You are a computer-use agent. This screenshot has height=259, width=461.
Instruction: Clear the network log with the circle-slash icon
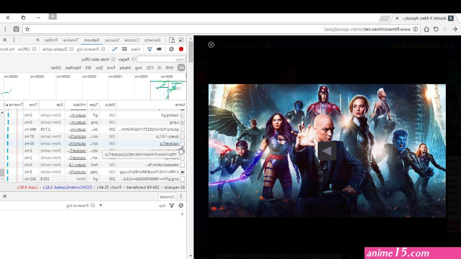point(171,49)
